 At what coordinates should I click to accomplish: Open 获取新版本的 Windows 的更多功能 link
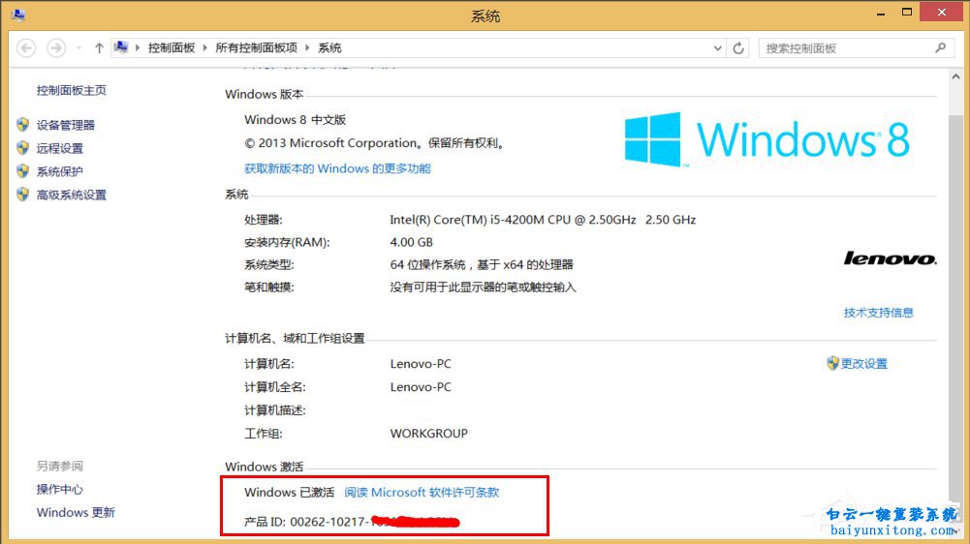coord(337,168)
